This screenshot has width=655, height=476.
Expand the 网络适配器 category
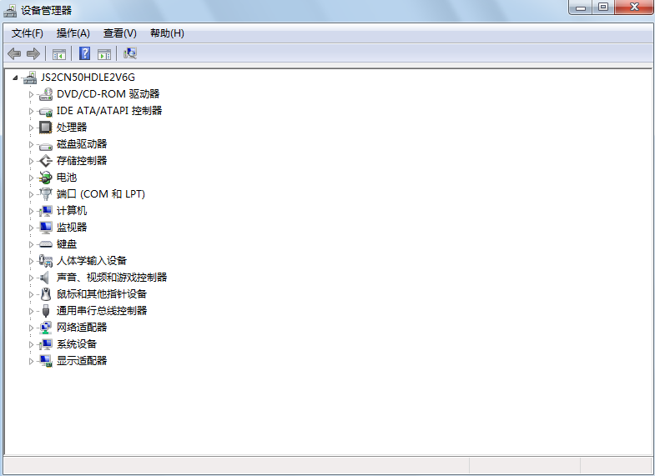tap(32, 328)
